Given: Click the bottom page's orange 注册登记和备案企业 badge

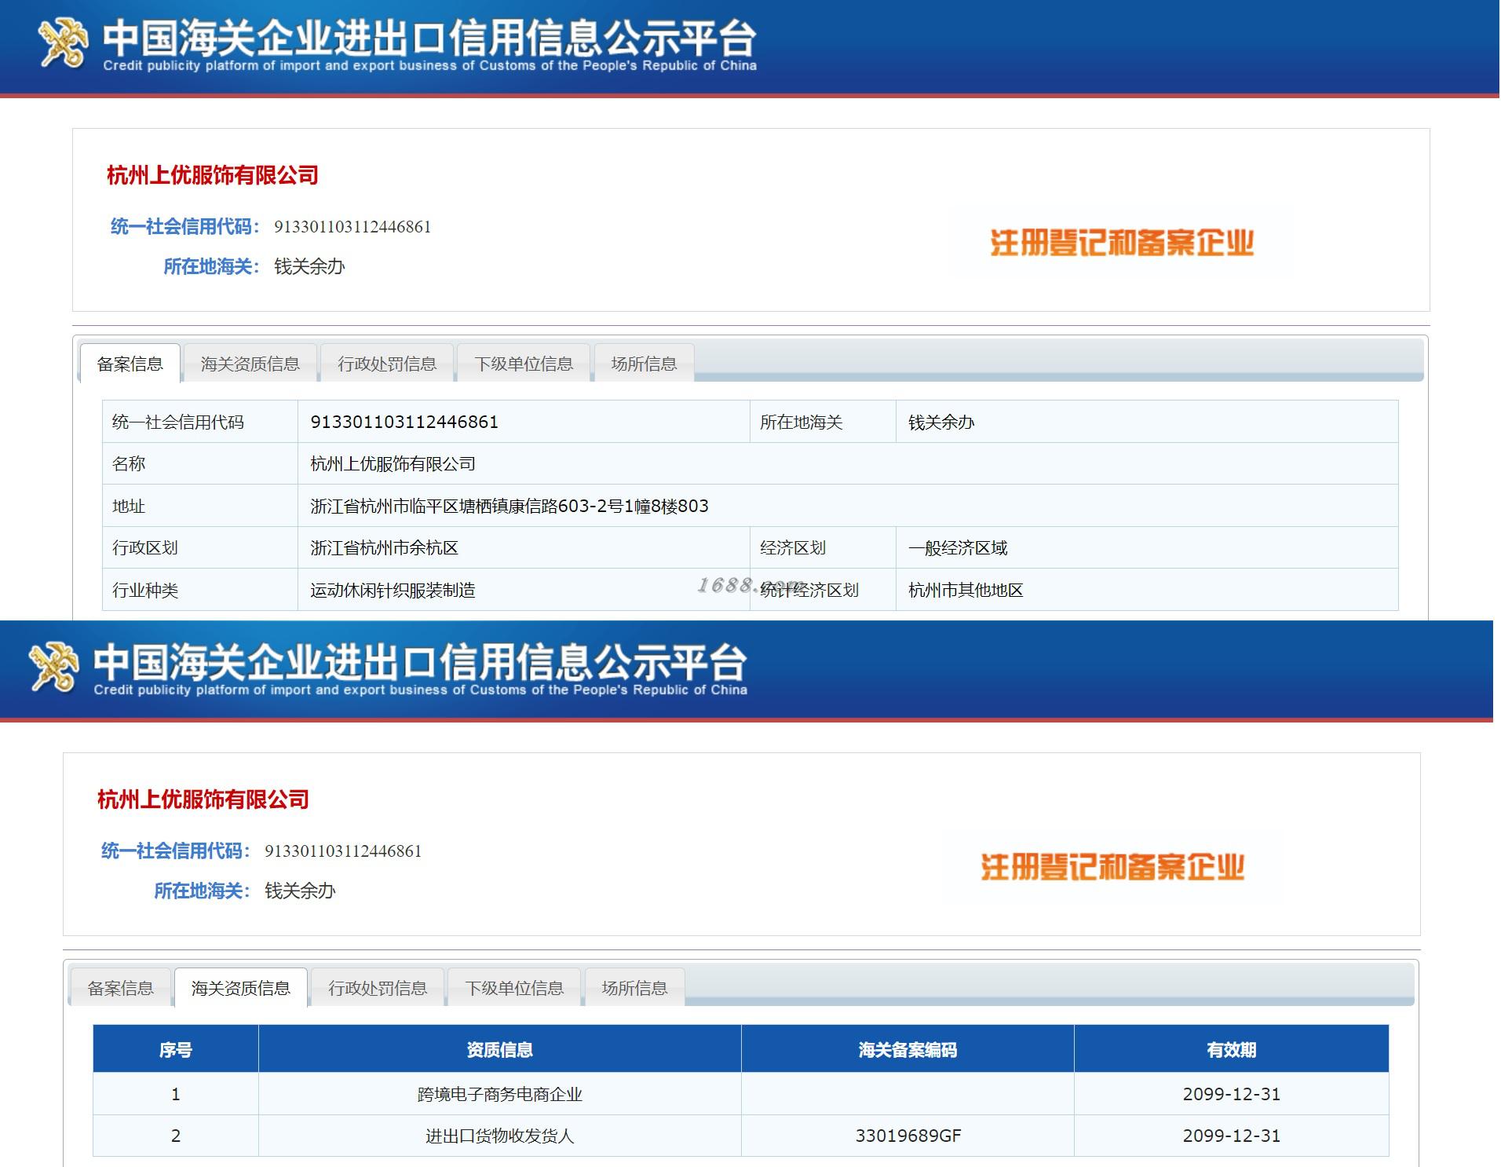Looking at the screenshot, I should (x=1112, y=867).
